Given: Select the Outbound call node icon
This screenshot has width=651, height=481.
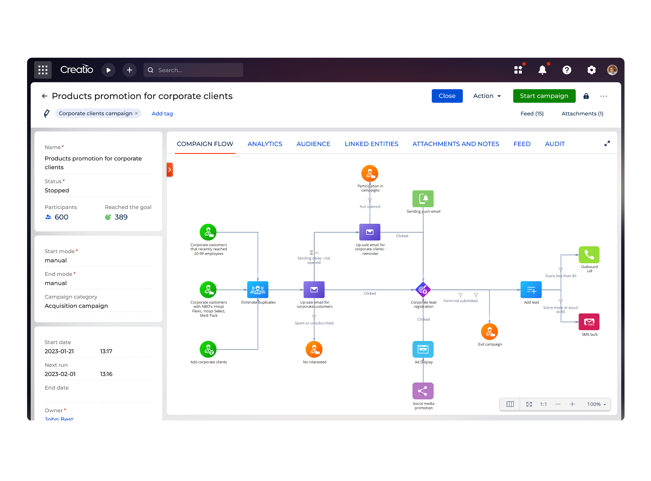Looking at the screenshot, I should tap(589, 255).
